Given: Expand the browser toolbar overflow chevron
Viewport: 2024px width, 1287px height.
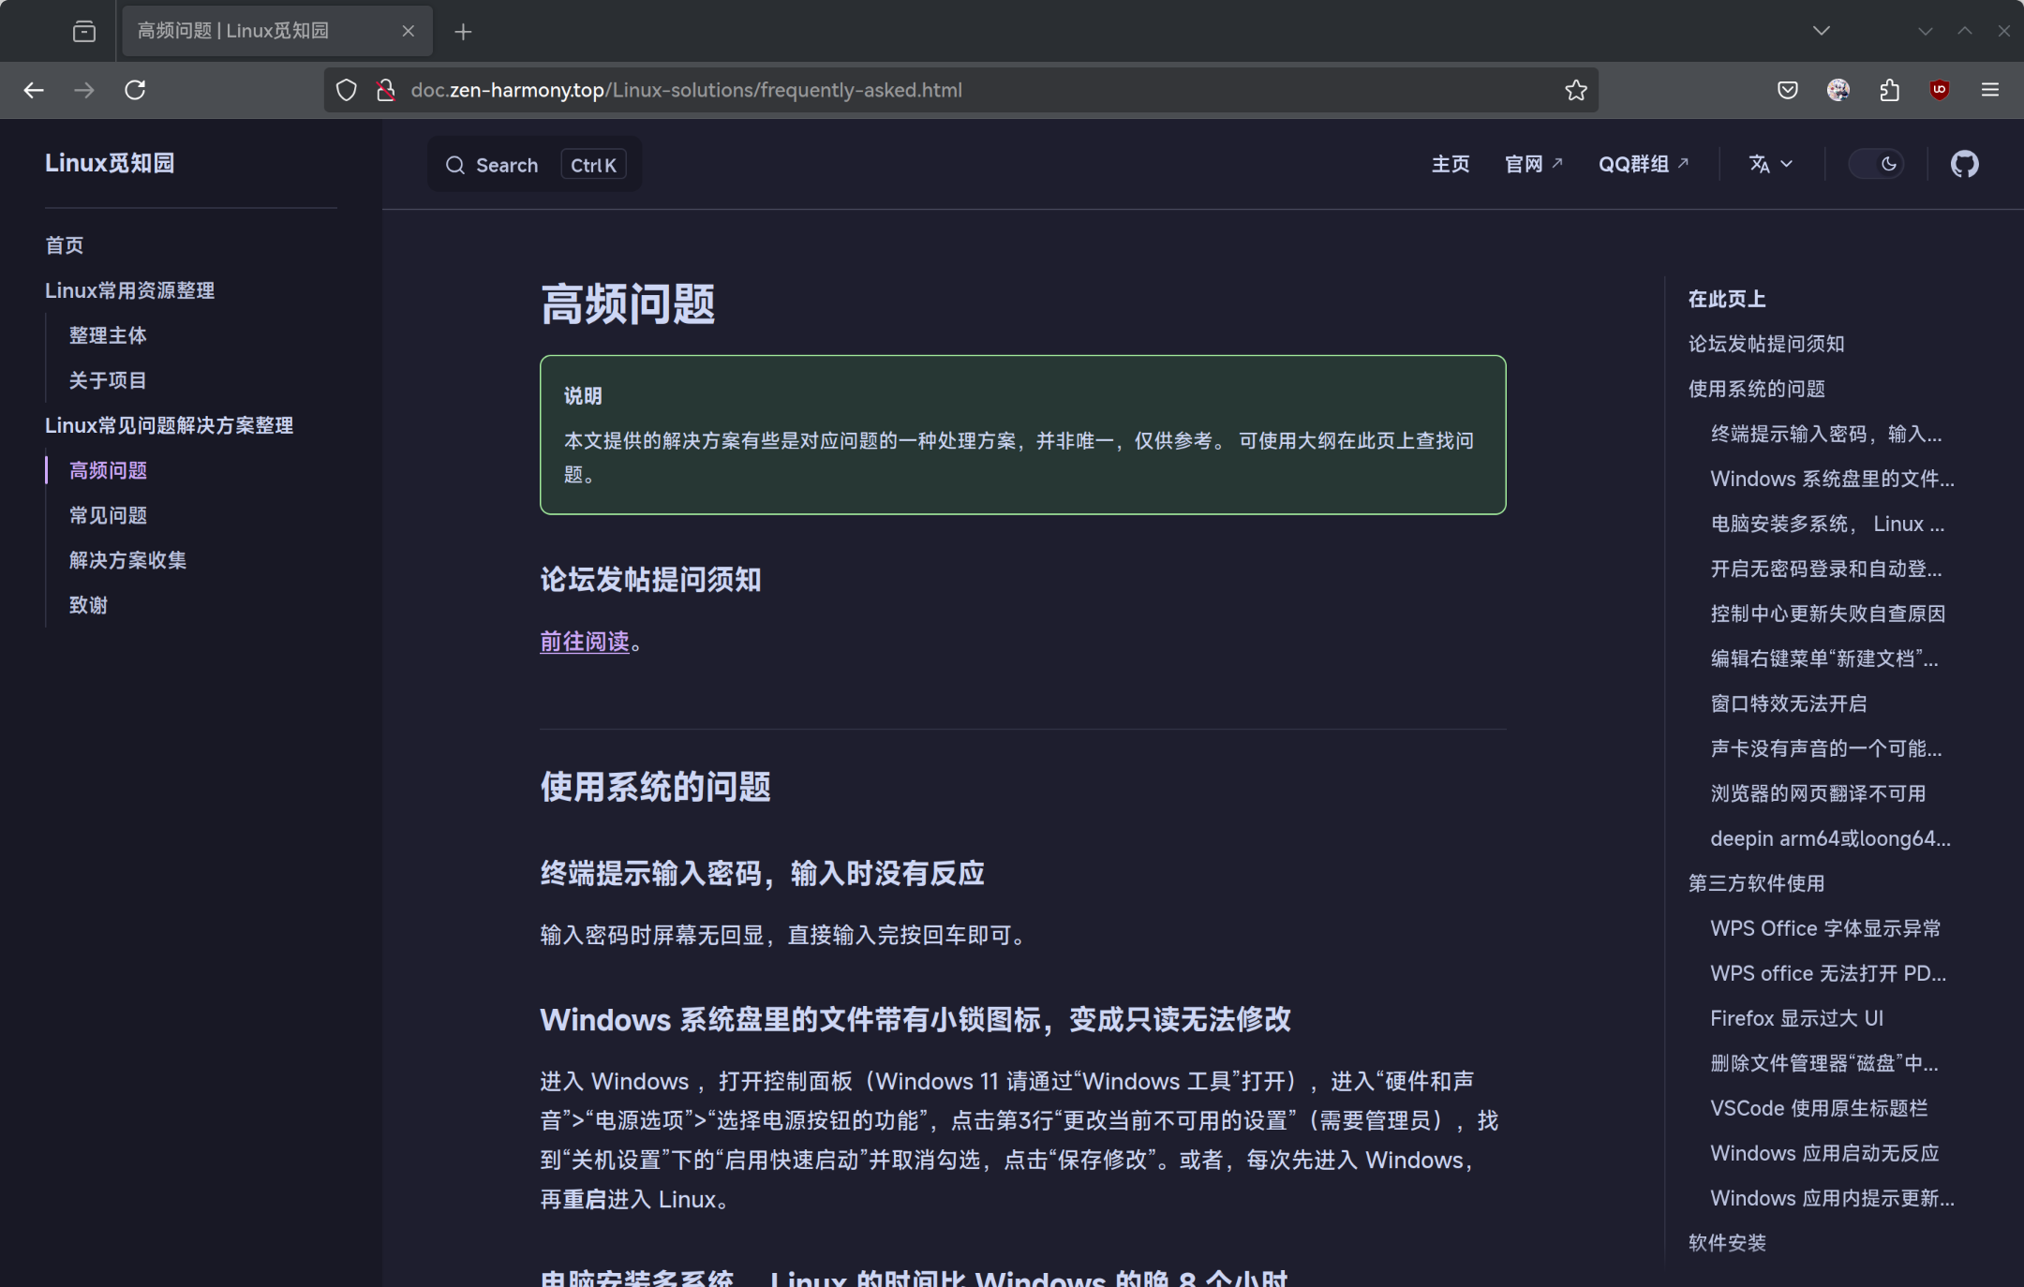Looking at the screenshot, I should tap(1926, 31).
